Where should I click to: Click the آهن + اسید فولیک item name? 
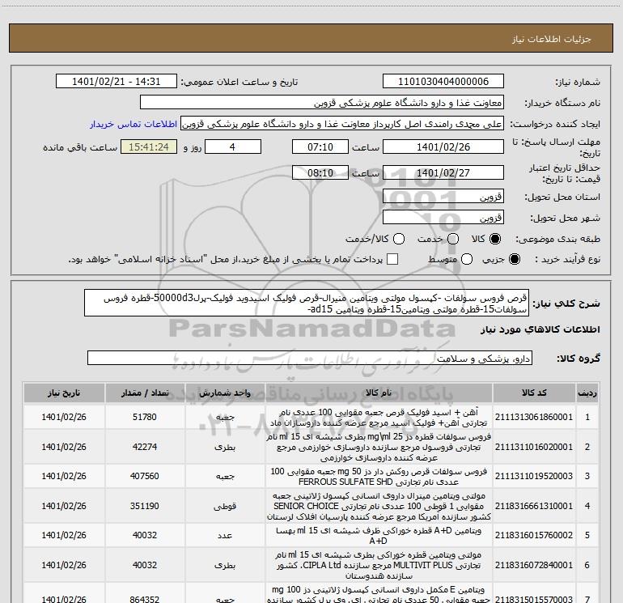[379, 418]
